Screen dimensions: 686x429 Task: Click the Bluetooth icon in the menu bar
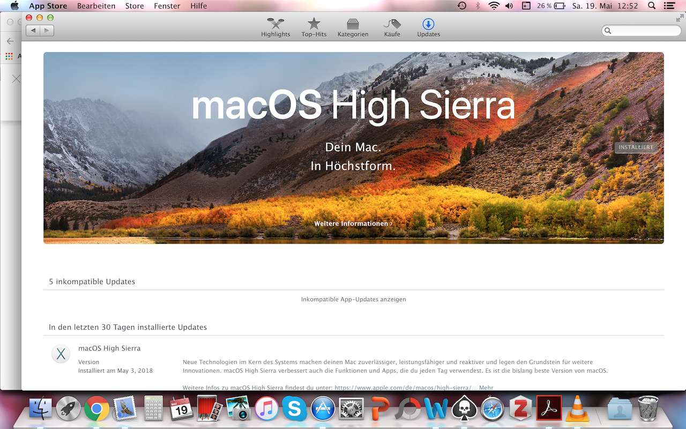coord(478,6)
